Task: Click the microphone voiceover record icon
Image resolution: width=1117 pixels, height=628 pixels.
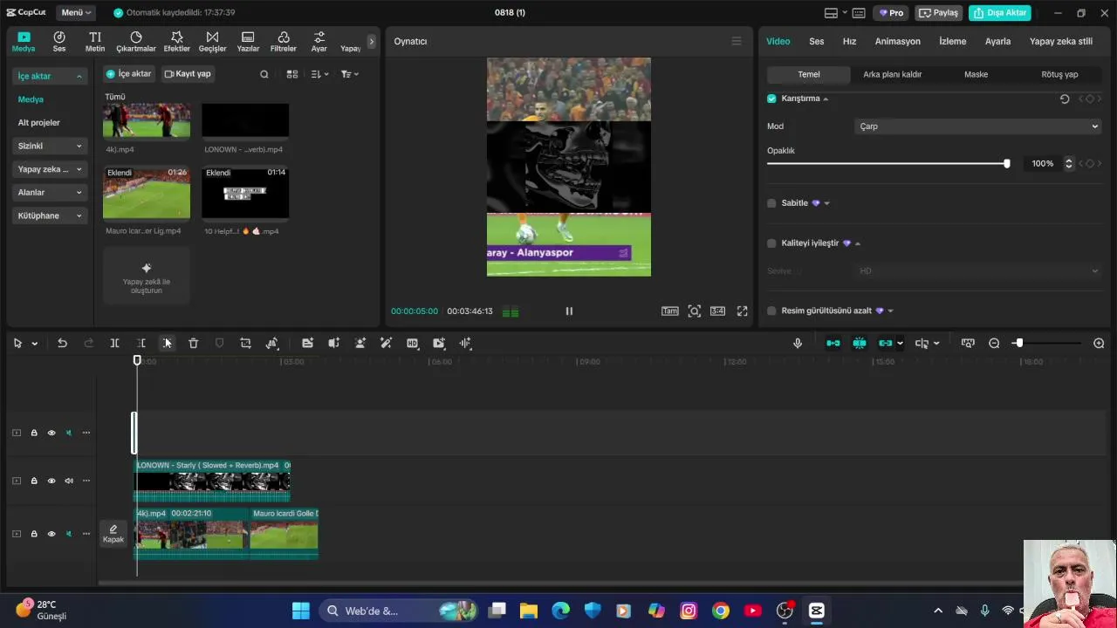Action: point(798,344)
